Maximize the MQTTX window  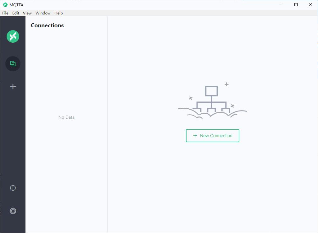pos(296,5)
